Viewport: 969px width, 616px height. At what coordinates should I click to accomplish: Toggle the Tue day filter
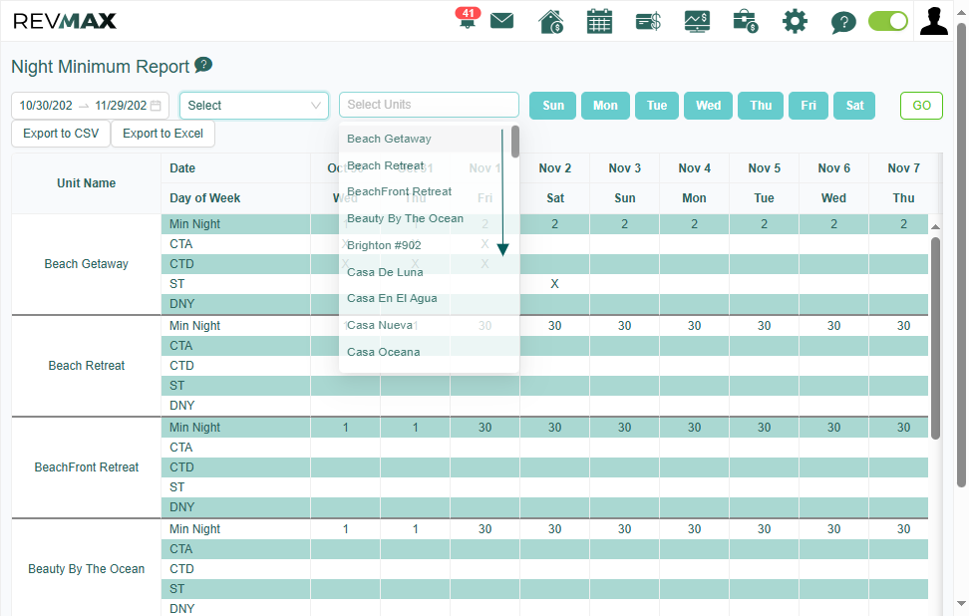tap(657, 106)
